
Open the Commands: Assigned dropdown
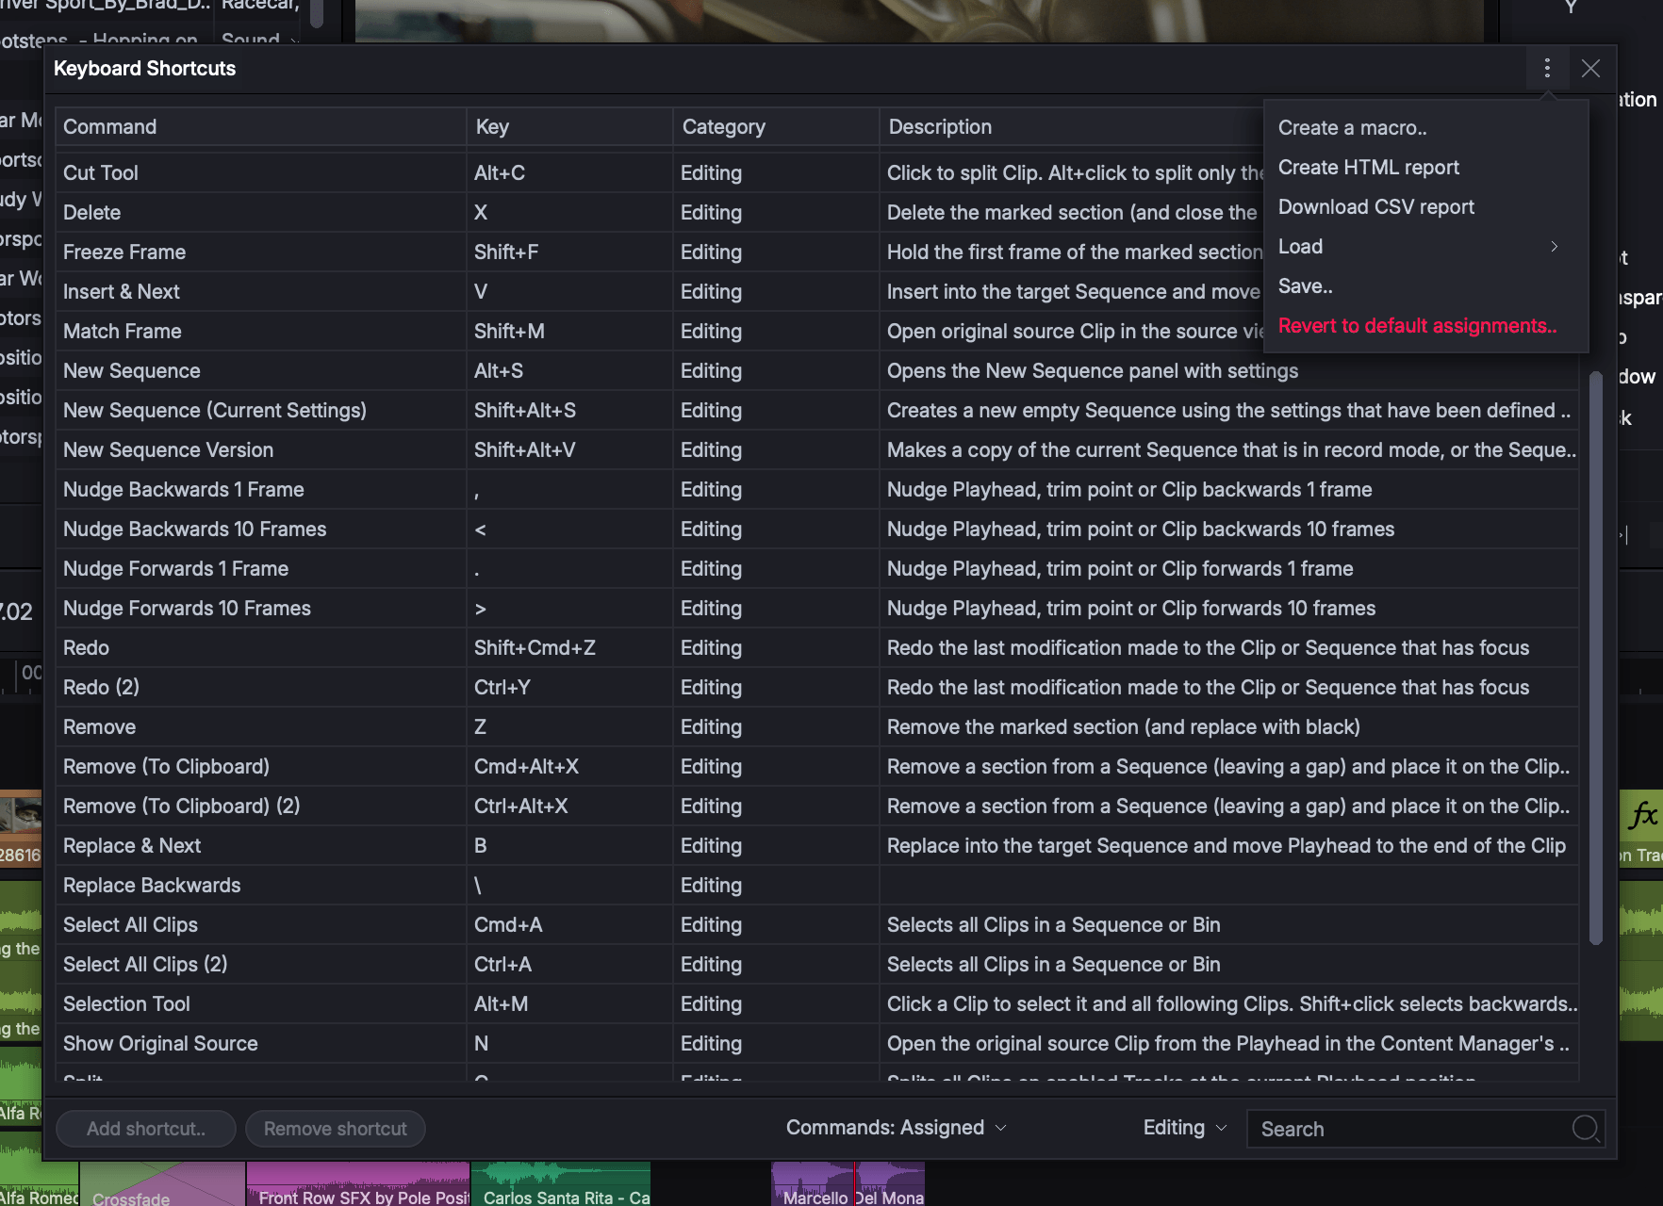click(896, 1128)
